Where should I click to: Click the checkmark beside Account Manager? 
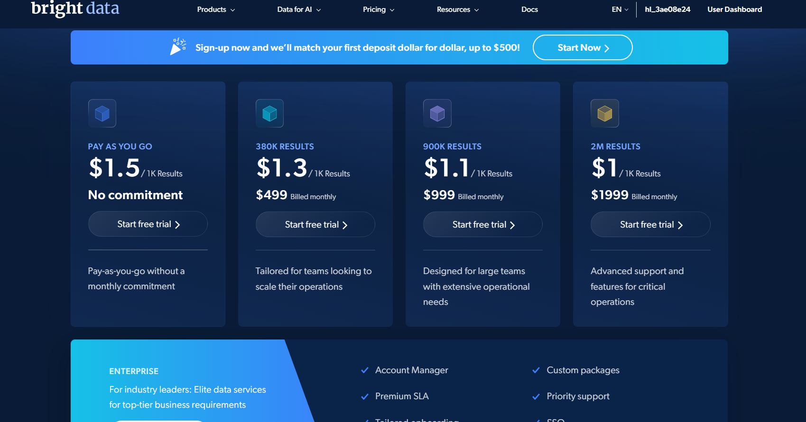365,370
